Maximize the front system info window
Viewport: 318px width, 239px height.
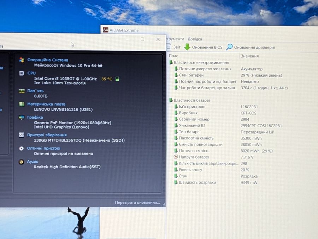pyautogui.click(x=143, y=39)
